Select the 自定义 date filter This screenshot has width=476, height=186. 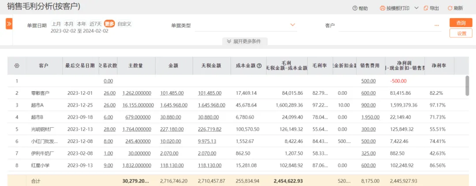(x=124, y=24)
